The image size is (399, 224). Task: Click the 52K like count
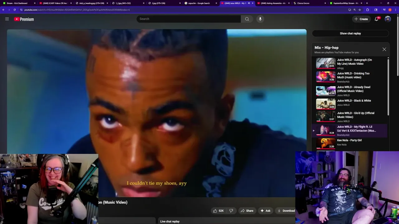[221, 211]
